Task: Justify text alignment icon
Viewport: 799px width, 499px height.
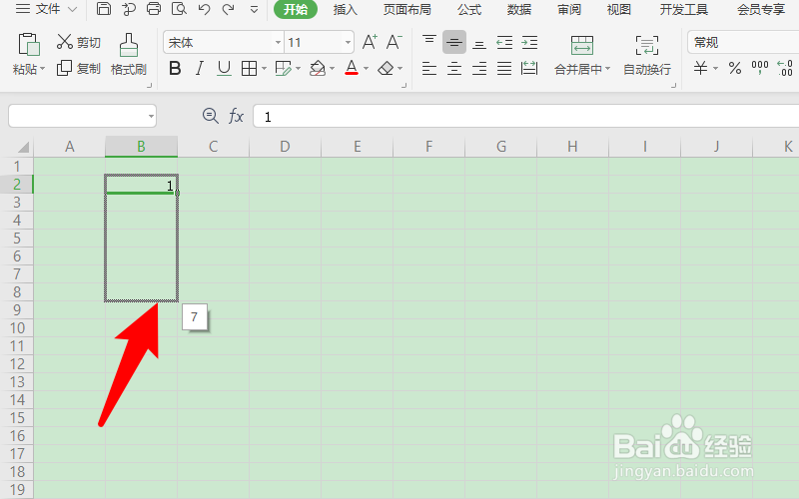Action: pos(504,68)
